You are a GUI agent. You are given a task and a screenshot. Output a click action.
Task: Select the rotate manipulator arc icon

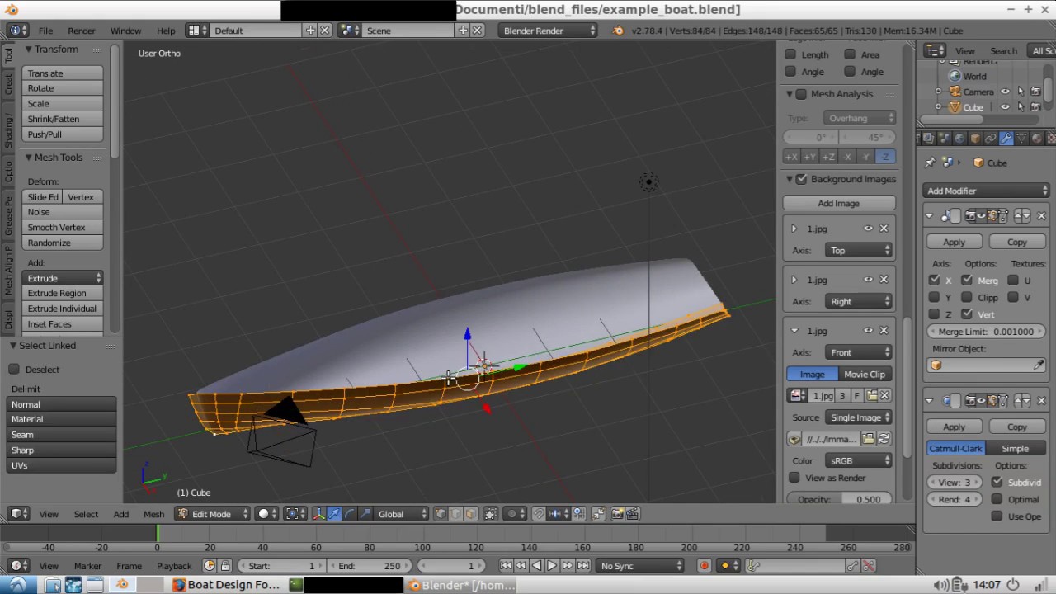click(x=350, y=513)
